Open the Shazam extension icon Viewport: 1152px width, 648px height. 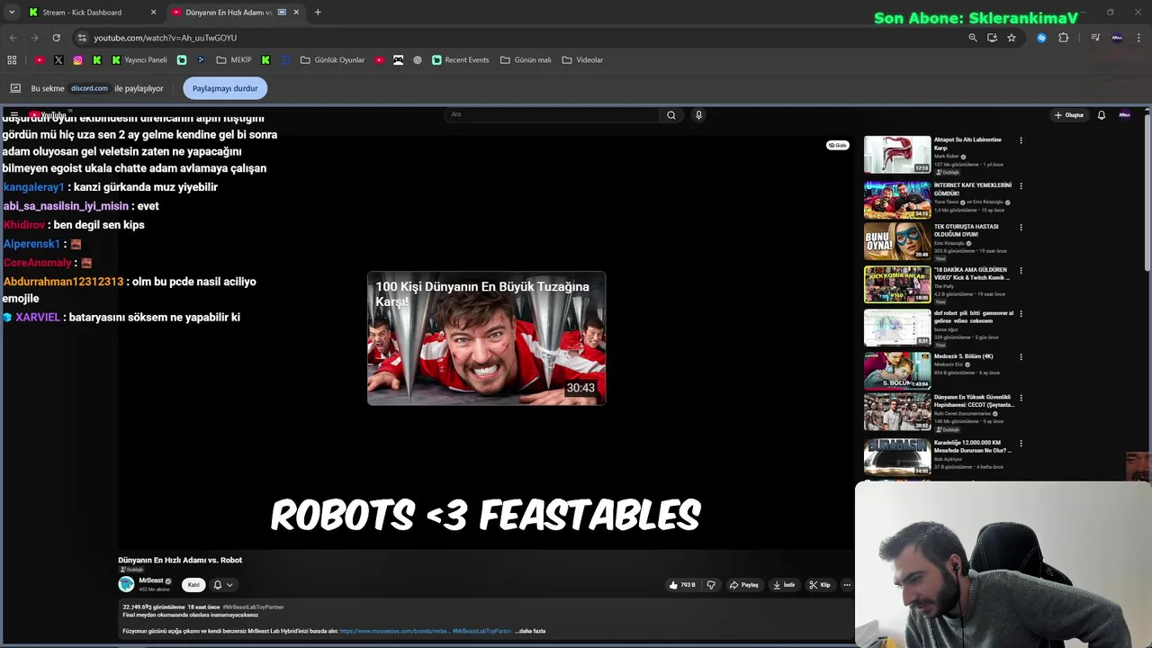[1041, 38]
